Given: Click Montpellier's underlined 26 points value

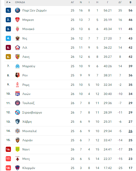Looking at the screenshot, I should pyautogui.click(x=131, y=131).
